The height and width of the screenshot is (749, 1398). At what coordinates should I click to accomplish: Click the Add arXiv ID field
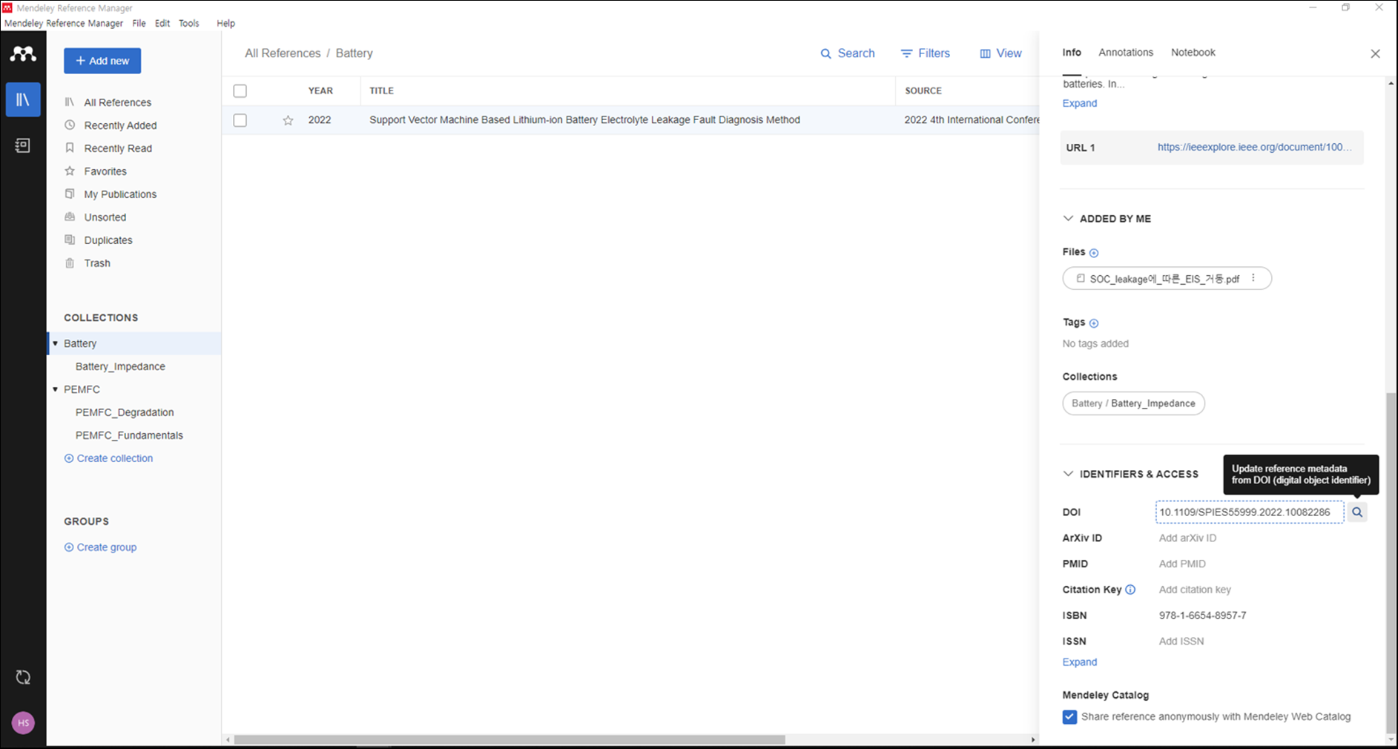(x=1187, y=538)
